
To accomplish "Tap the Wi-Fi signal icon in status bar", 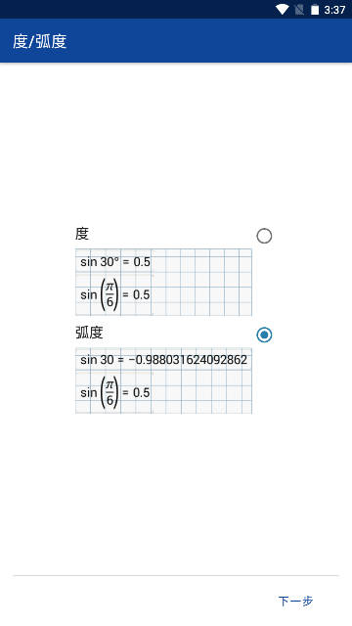I will [283, 10].
